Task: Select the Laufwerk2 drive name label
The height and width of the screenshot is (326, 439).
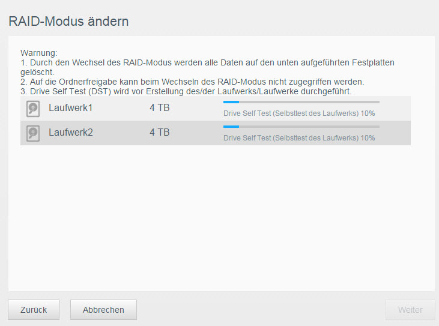Action: coord(70,132)
